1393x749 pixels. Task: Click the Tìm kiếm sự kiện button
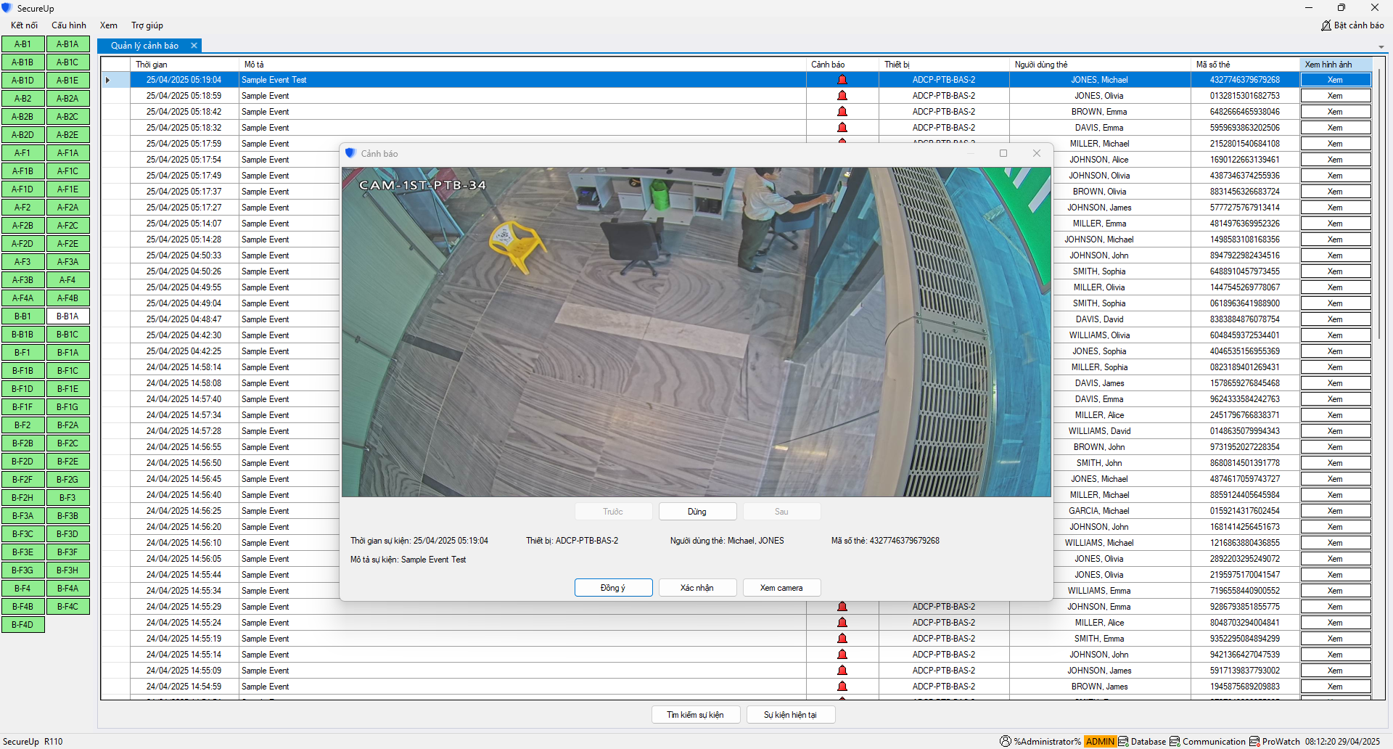click(x=696, y=715)
